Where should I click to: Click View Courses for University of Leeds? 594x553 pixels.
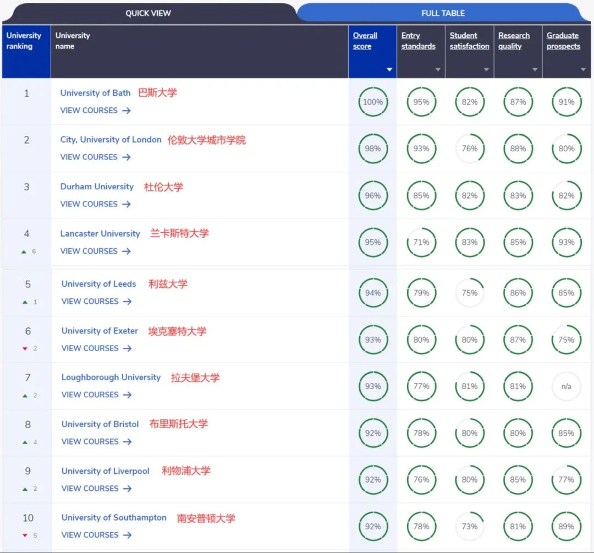(x=97, y=302)
